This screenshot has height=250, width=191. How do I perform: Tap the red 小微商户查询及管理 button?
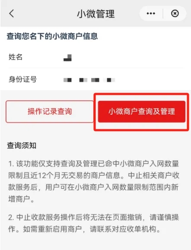pos(142,112)
